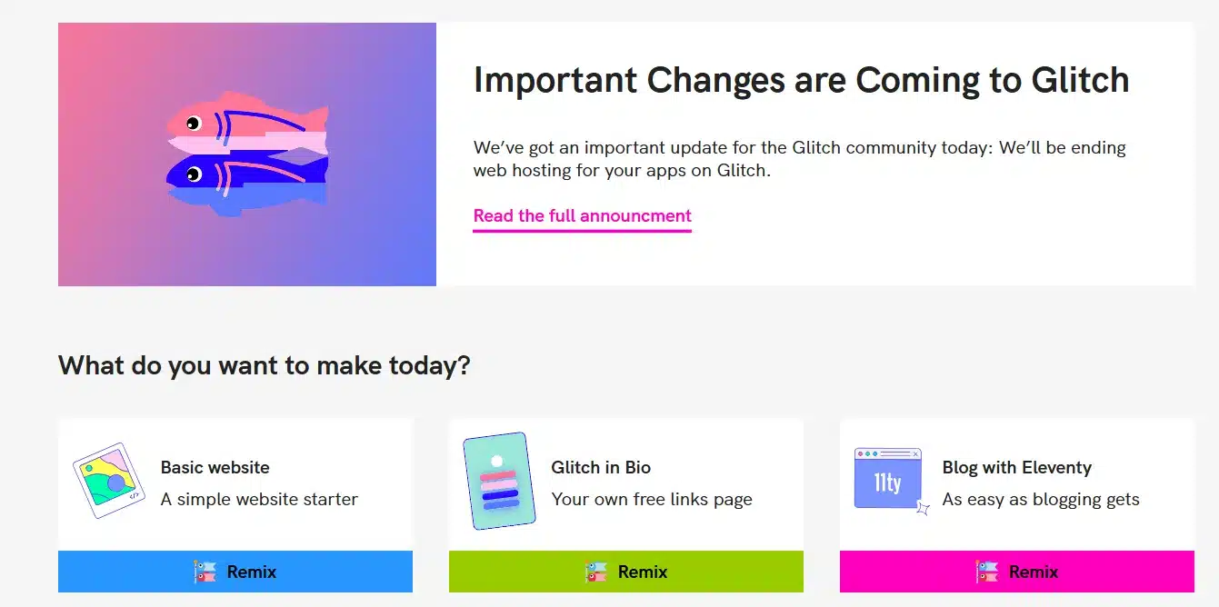Click the Glitch in Bio phone icon
The width and height of the screenshot is (1219, 607).
pyautogui.click(x=499, y=481)
